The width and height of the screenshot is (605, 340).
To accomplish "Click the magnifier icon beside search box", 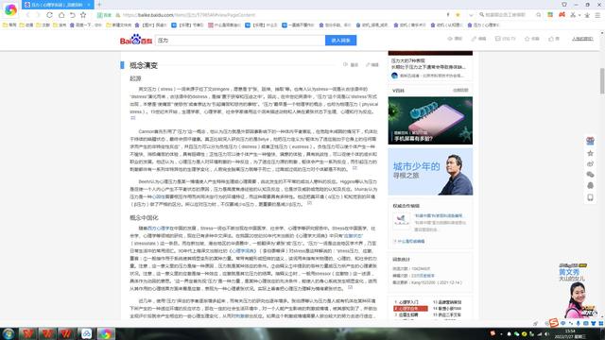I will click(538, 15).
